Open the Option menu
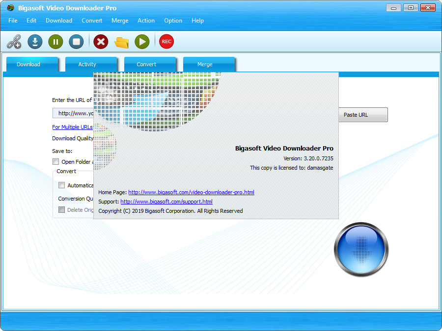The height and width of the screenshot is (331, 442). click(x=173, y=21)
